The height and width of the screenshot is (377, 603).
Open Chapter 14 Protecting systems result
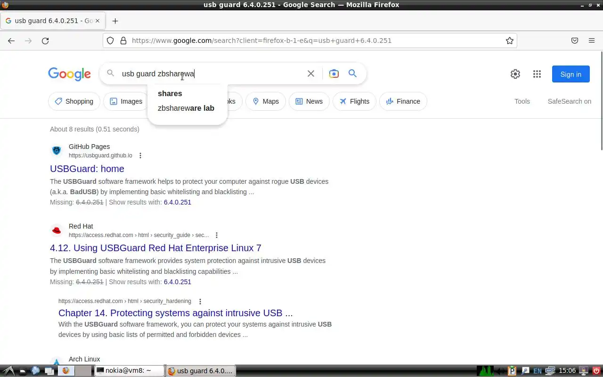point(175,313)
